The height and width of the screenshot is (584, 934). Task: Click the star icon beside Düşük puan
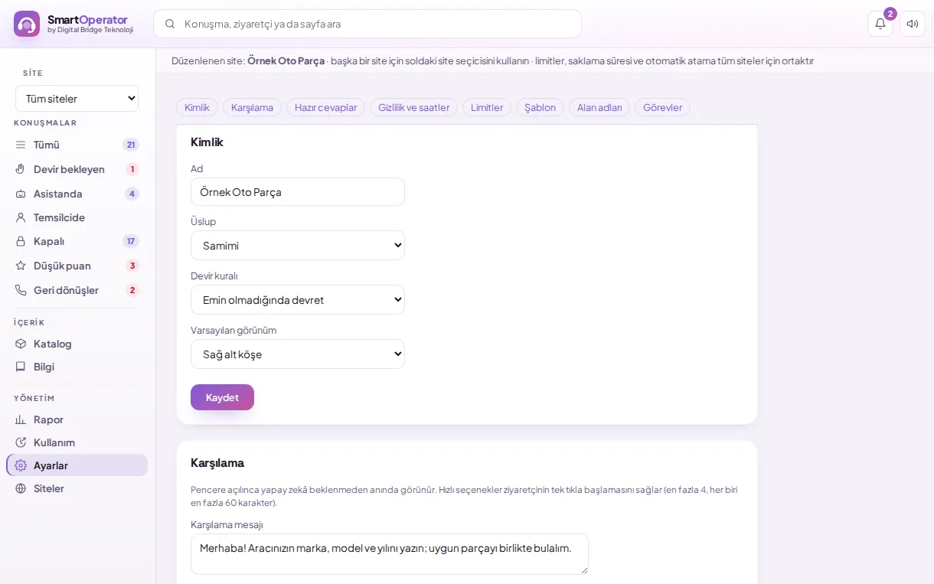click(x=21, y=266)
